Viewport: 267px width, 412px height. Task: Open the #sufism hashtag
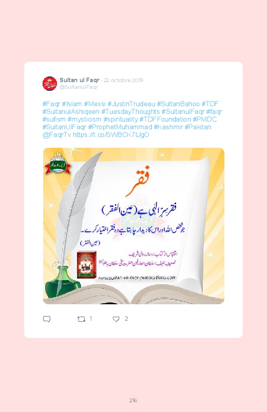[x=54, y=120]
